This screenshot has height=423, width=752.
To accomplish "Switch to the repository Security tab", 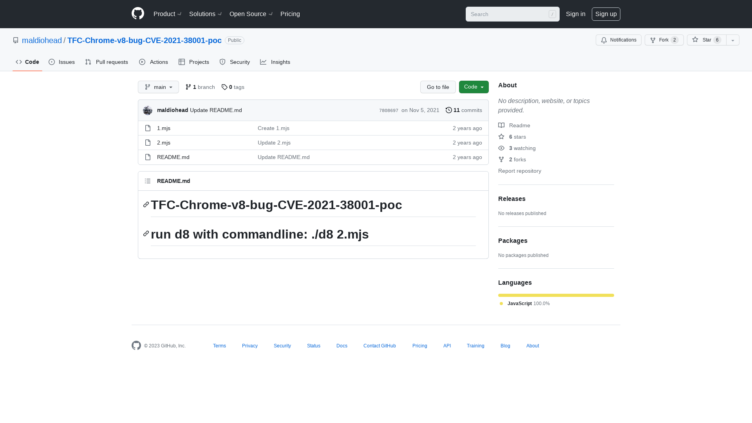I will click(235, 62).
